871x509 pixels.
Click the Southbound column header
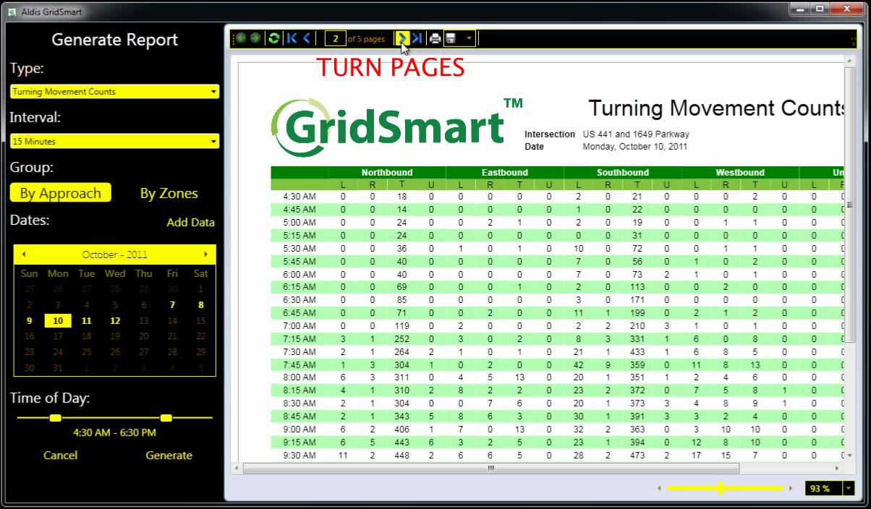(x=623, y=173)
